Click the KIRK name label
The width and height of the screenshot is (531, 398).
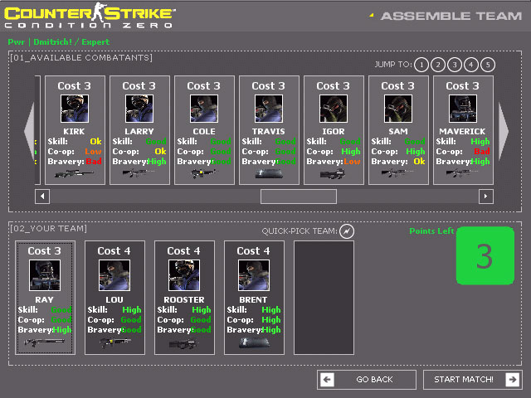tap(74, 131)
